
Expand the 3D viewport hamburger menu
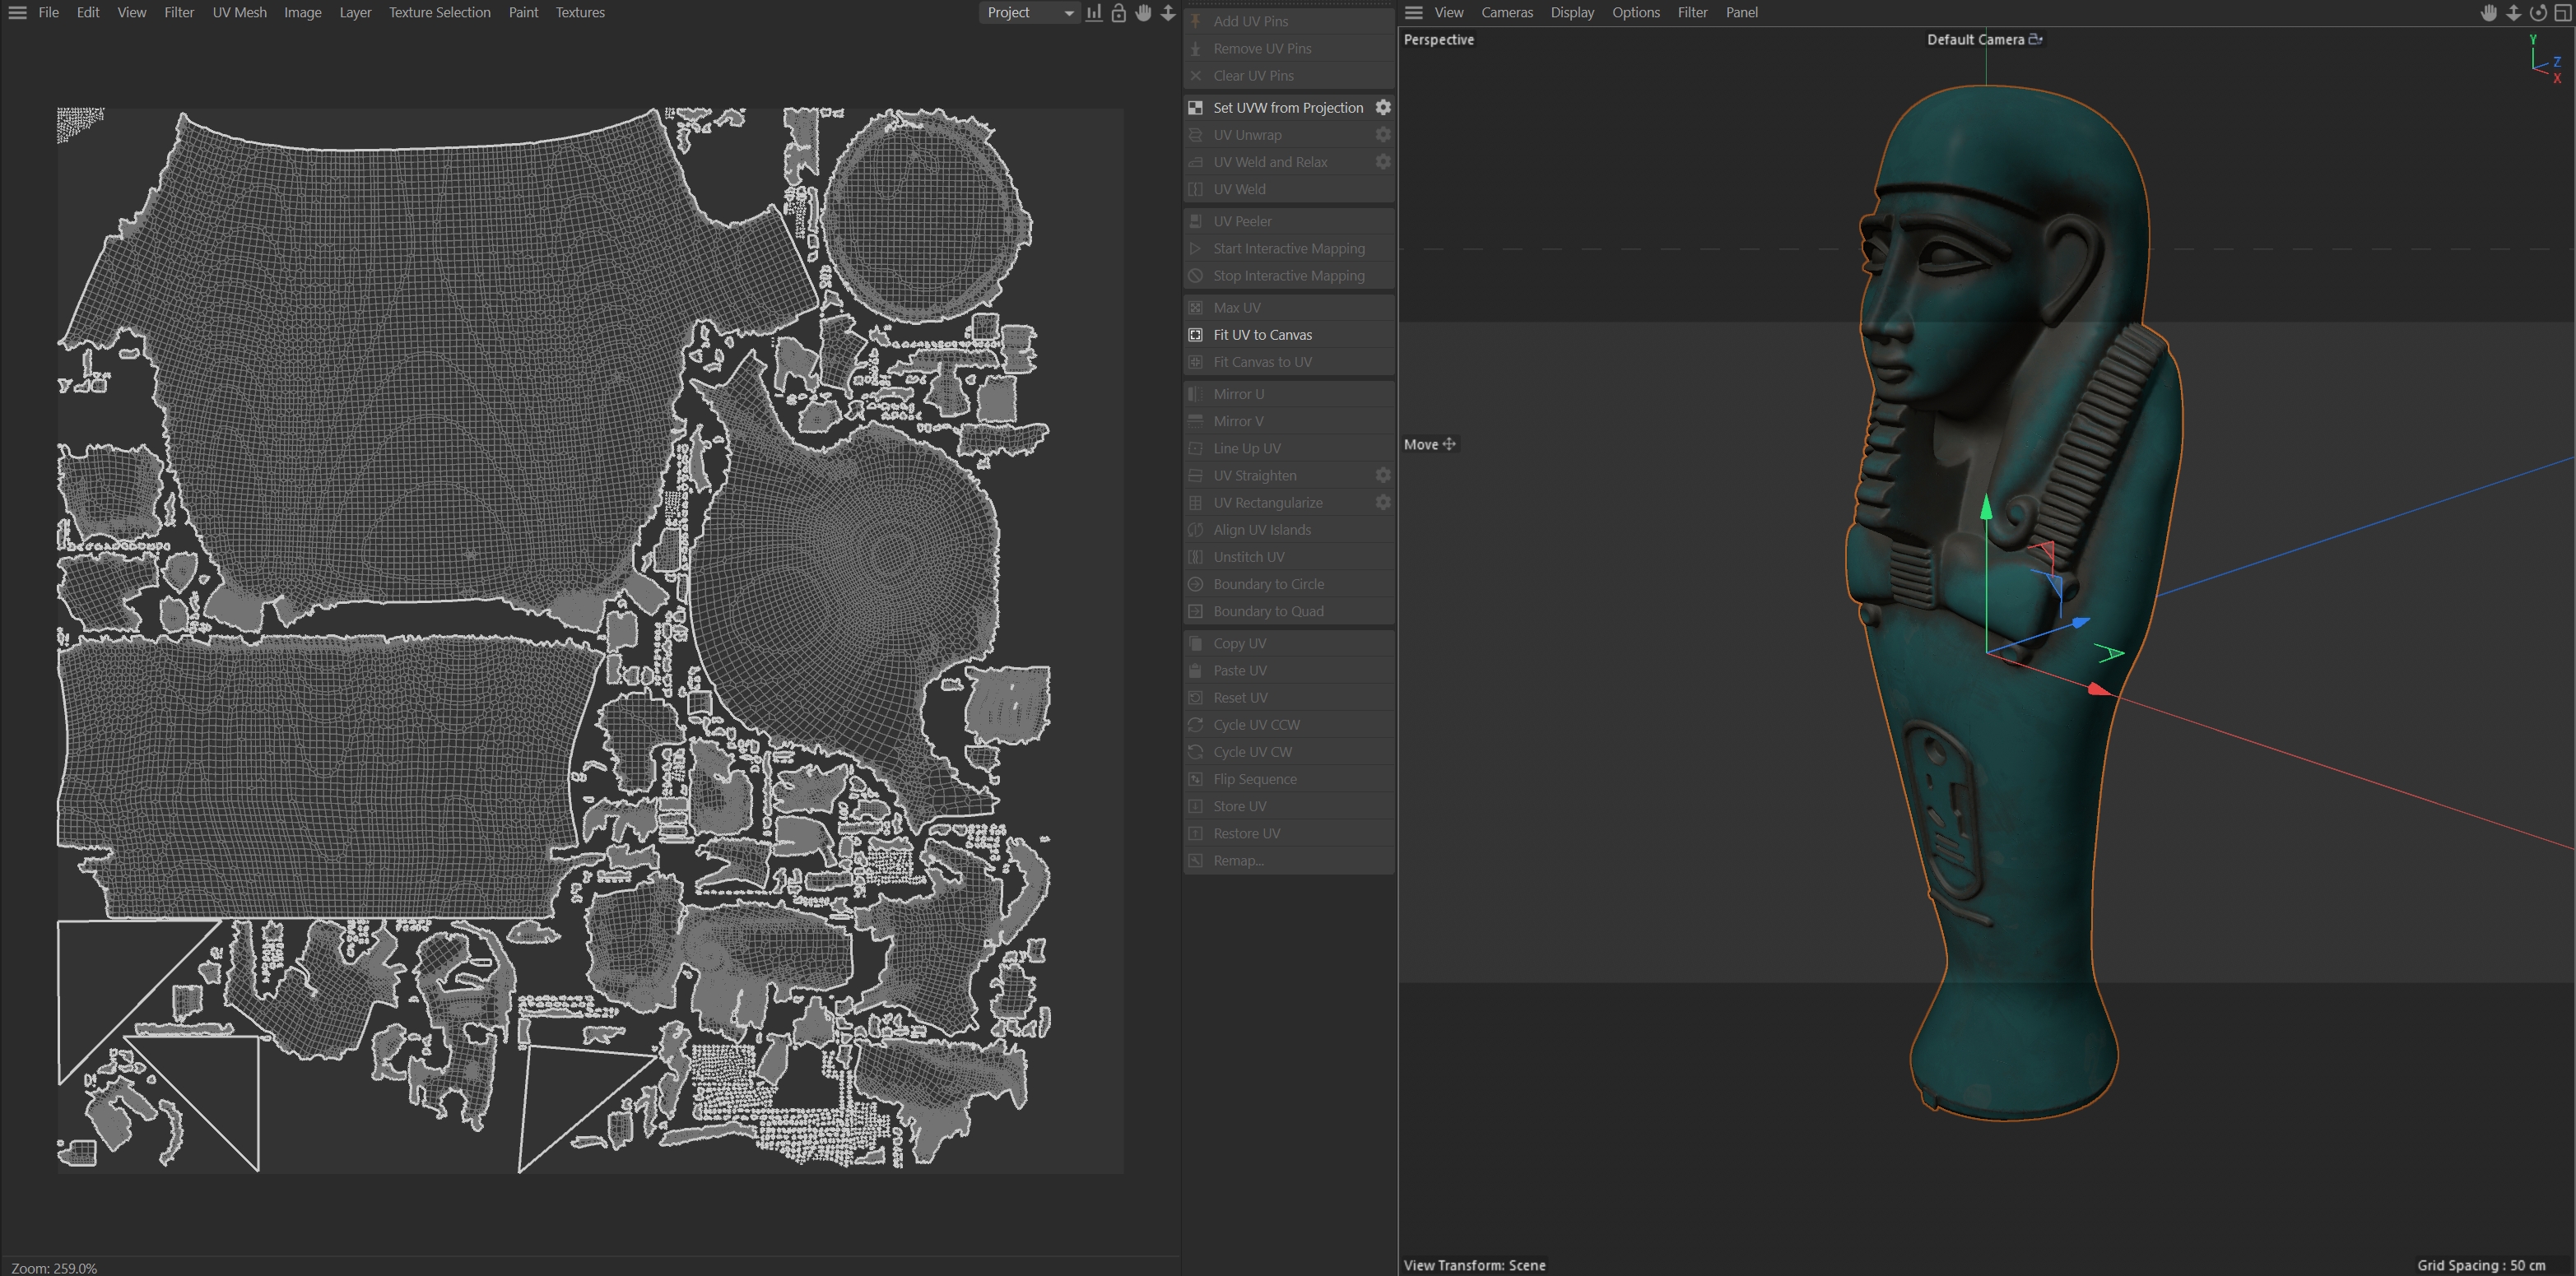pyautogui.click(x=1413, y=12)
